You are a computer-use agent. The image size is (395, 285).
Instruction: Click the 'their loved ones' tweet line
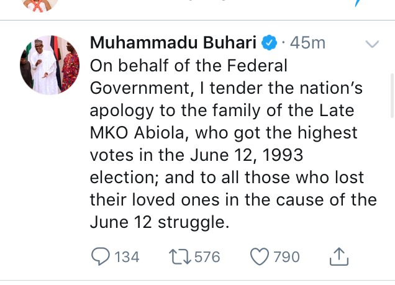tap(233, 199)
